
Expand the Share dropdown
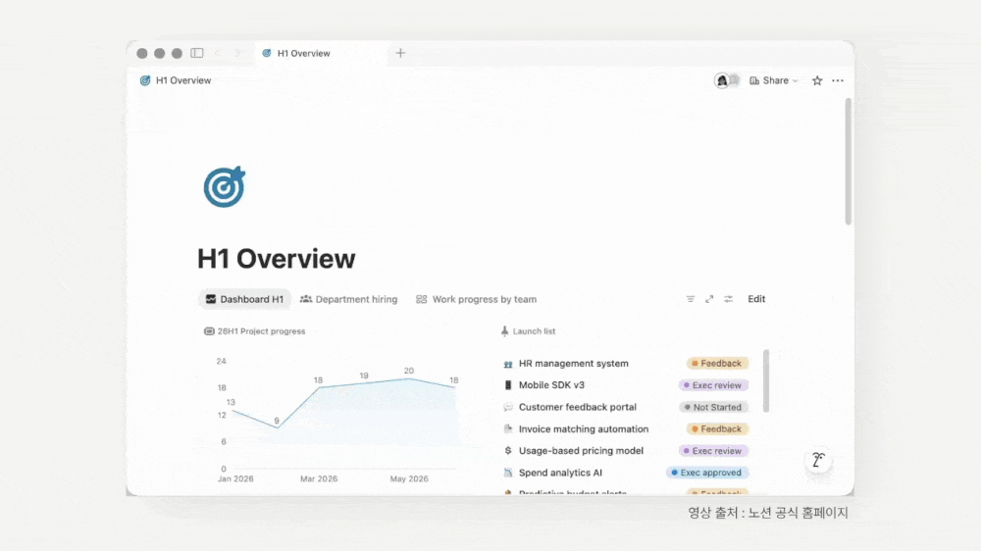click(774, 80)
